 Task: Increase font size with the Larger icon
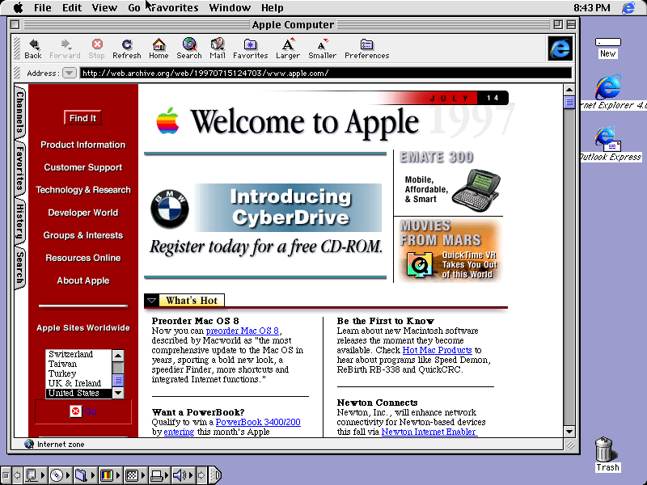click(288, 49)
